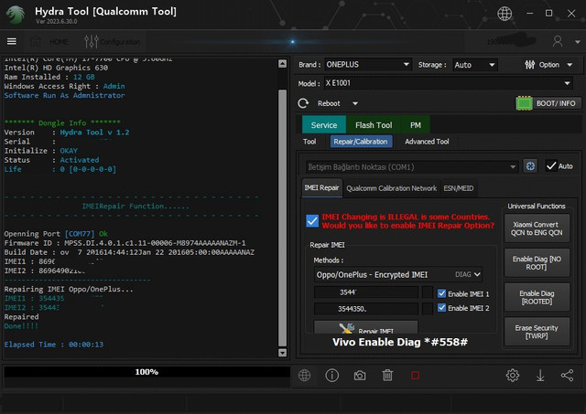The width and height of the screenshot is (586, 414).
Task: Click the language globe icon in title bar
Action: 505,14
